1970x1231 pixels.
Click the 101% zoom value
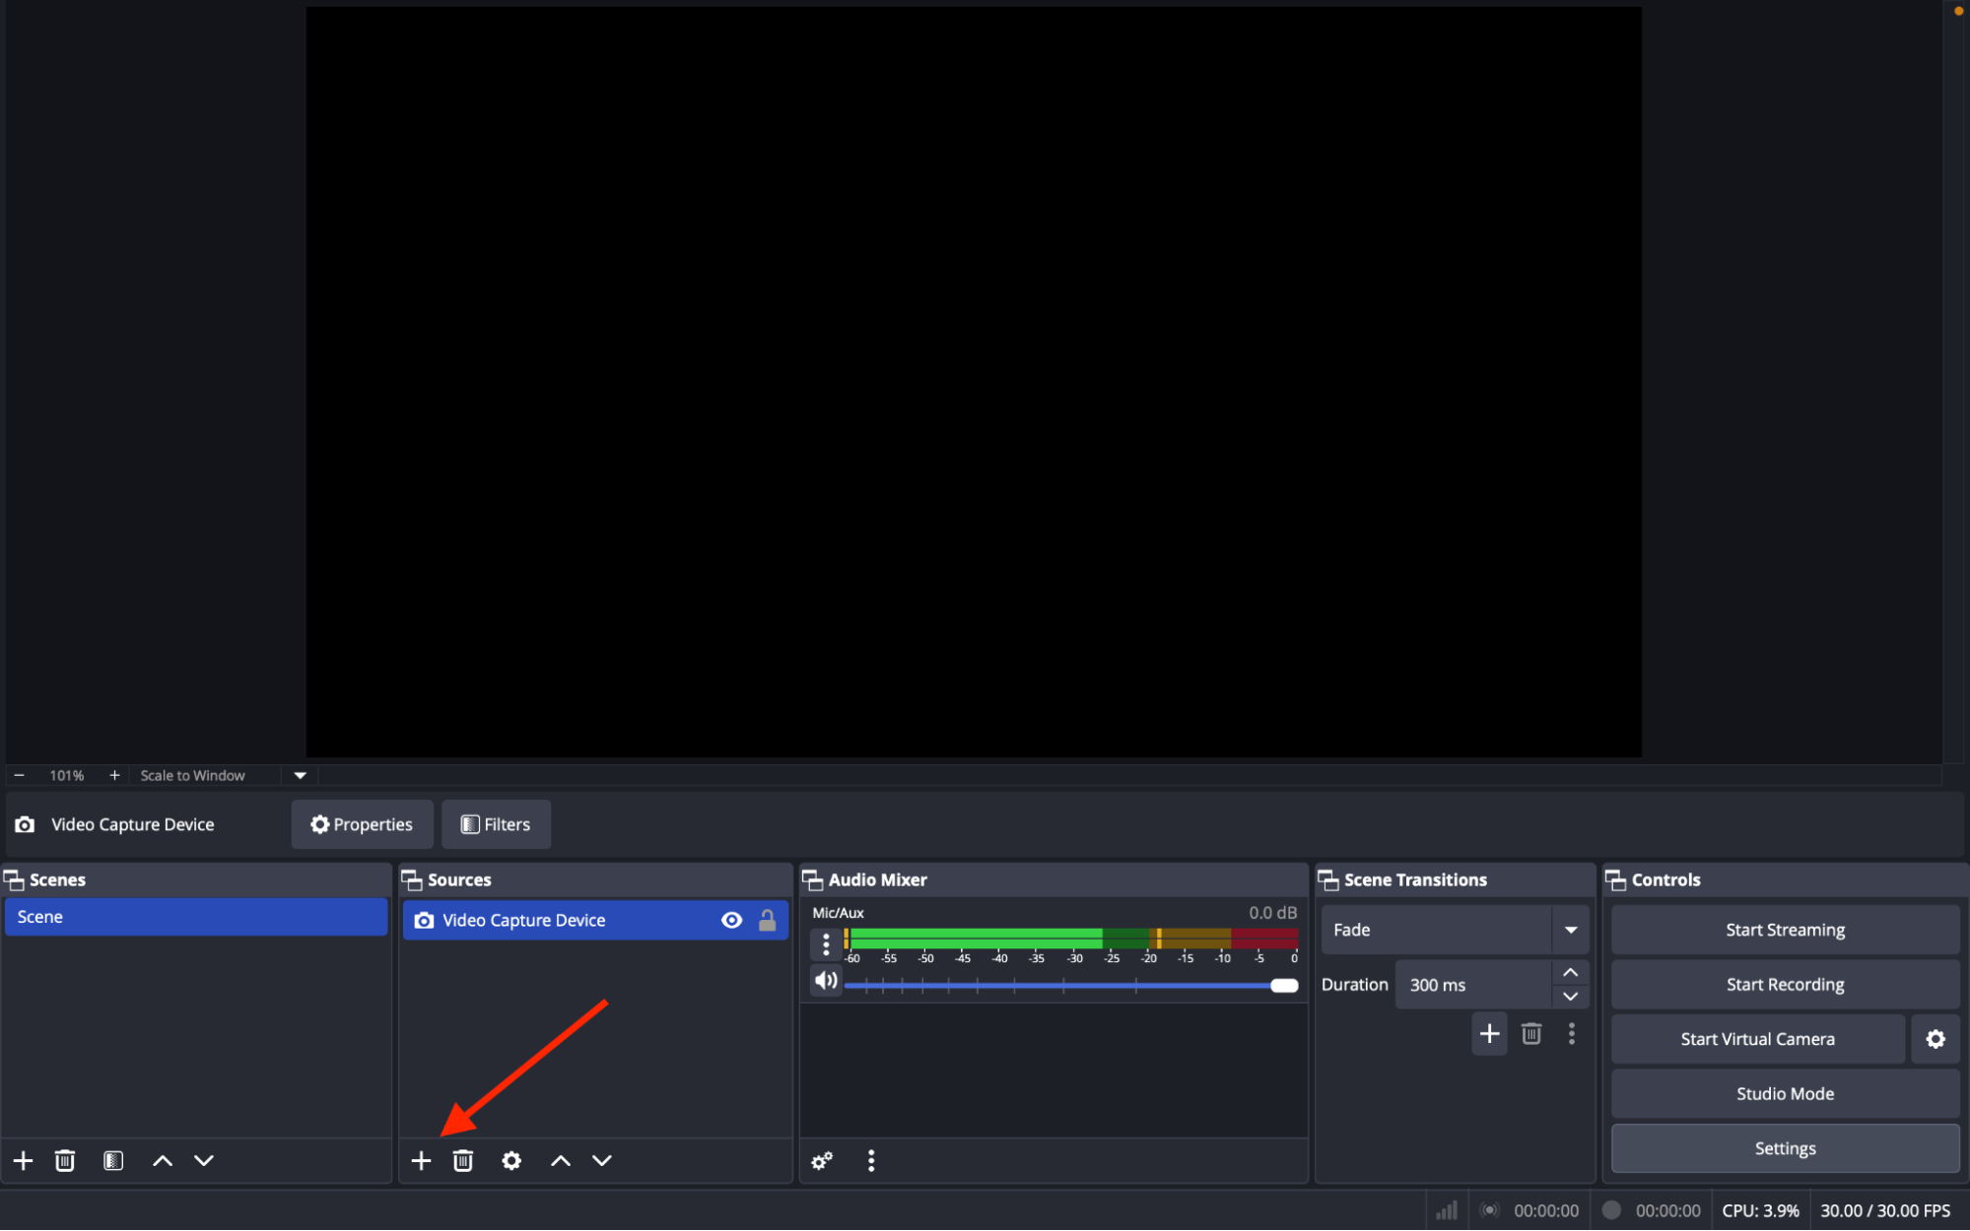click(x=67, y=776)
